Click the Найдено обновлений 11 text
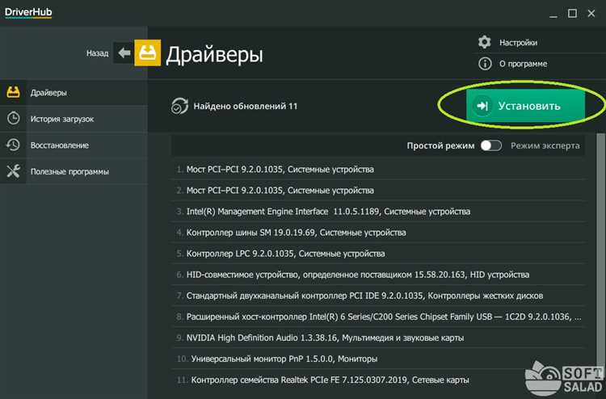 246,107
